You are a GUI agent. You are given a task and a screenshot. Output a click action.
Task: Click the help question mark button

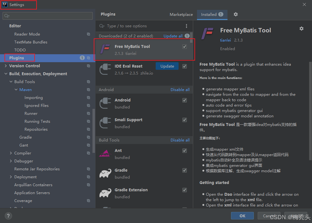pyautogui.click(x=8, y=216)
